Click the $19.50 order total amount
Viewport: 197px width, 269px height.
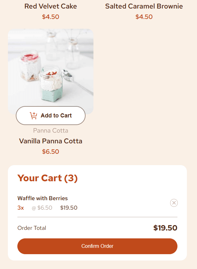tap(165, 228)
